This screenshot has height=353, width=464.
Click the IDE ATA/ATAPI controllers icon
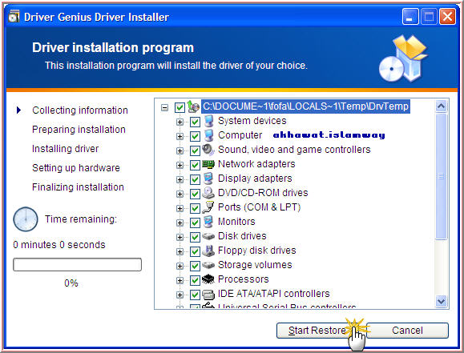click(208, 295)
